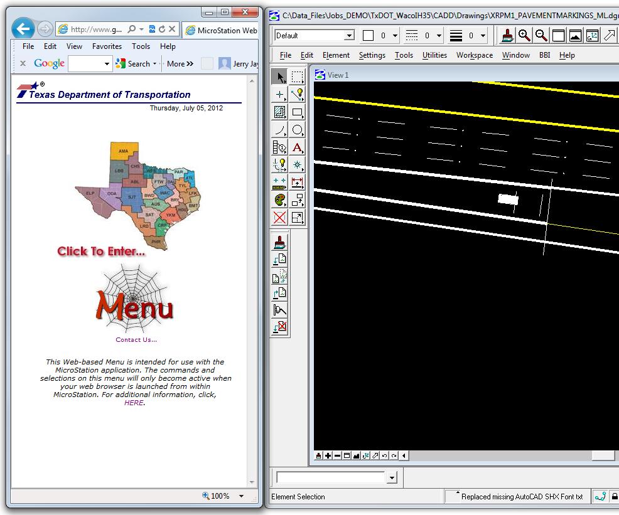The height and width of the screenshot is (515, 619).
Task: Click Rotate View icon in top toolbar
Action: coord(592,36)
